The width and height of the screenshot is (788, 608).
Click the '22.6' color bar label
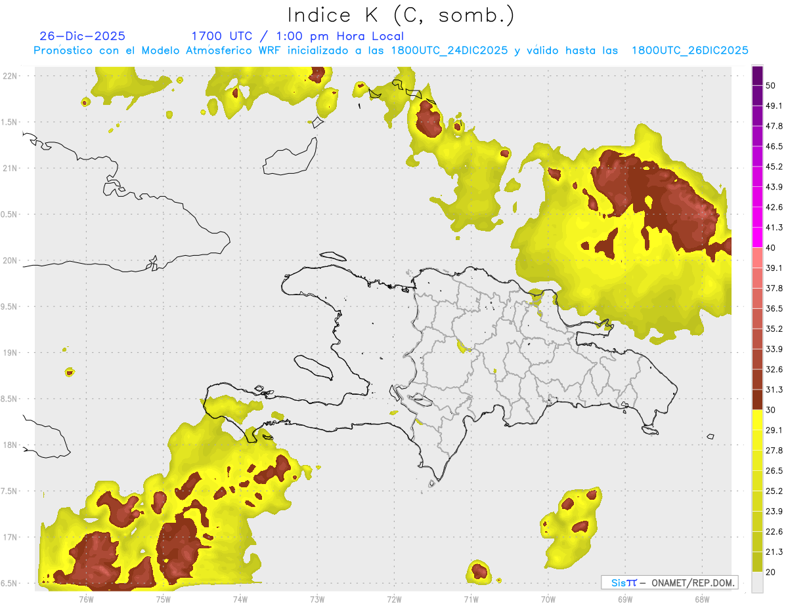pos(774,531)
